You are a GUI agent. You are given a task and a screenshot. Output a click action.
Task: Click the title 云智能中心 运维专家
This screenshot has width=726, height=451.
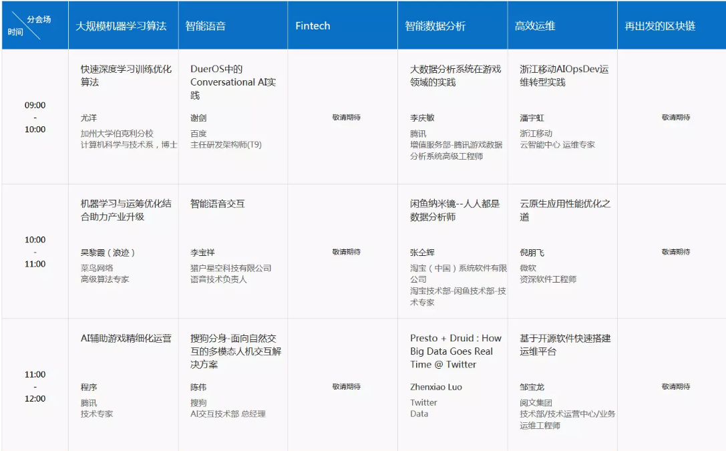pos(558,145)
